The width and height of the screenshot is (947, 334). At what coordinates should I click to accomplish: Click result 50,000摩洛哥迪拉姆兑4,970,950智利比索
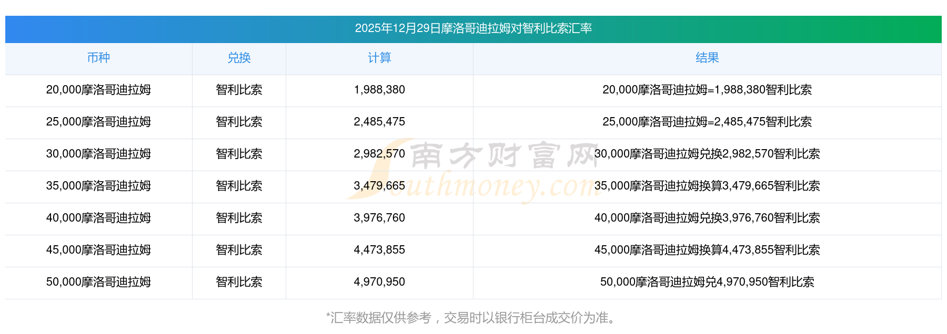coord(707,282)
